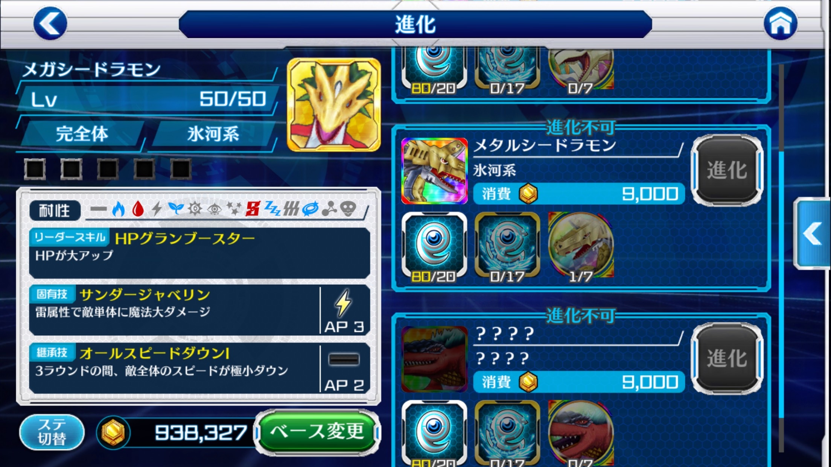Tap the fifth empty medal slot
This screenshot has width=831, height=467.
(x=181, y=169)
